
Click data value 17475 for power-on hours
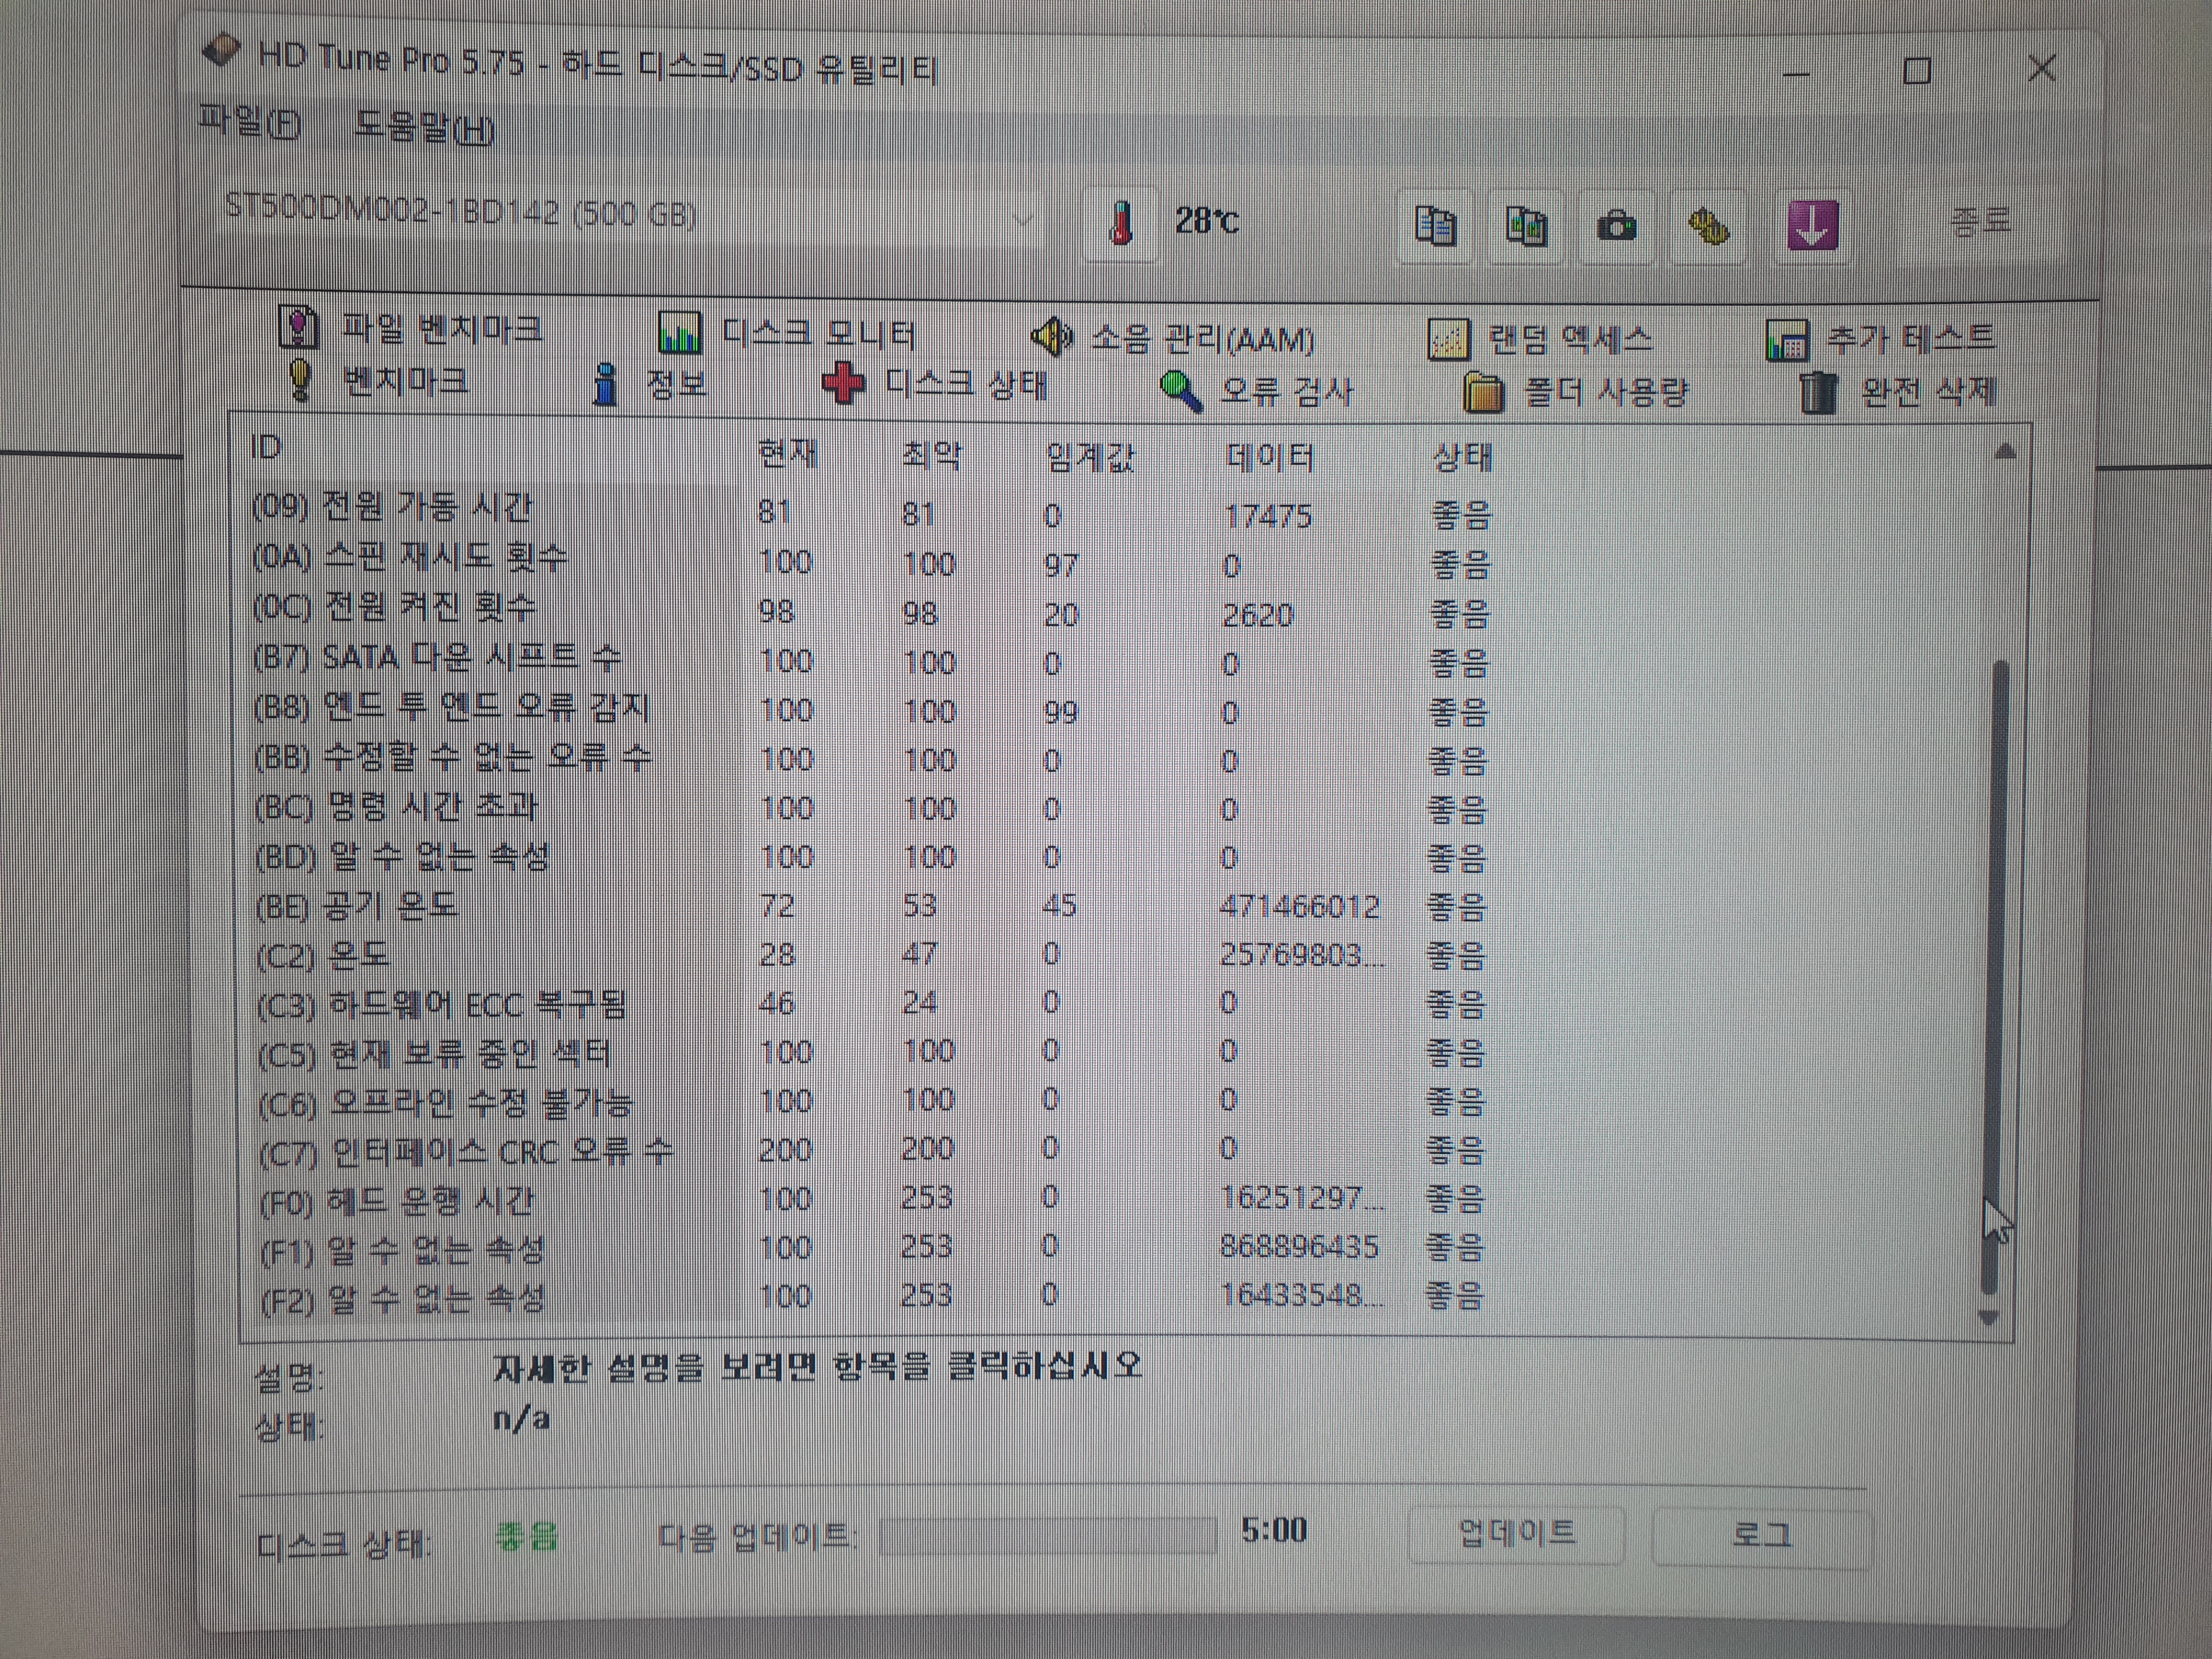(x=1268, y=516)
